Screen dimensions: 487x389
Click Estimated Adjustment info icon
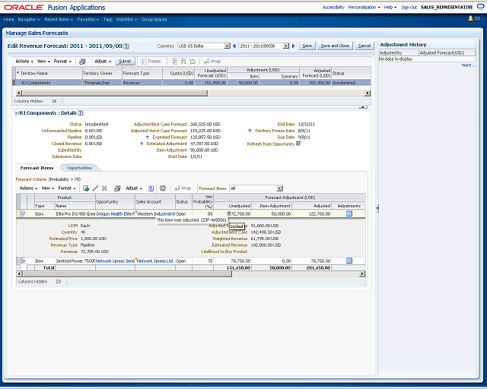click(x=142, y=144)
